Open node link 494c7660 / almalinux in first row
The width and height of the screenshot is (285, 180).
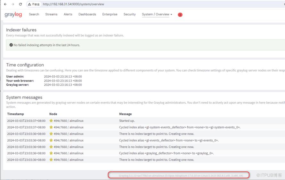pyautogui.click(x=69, y=121)
